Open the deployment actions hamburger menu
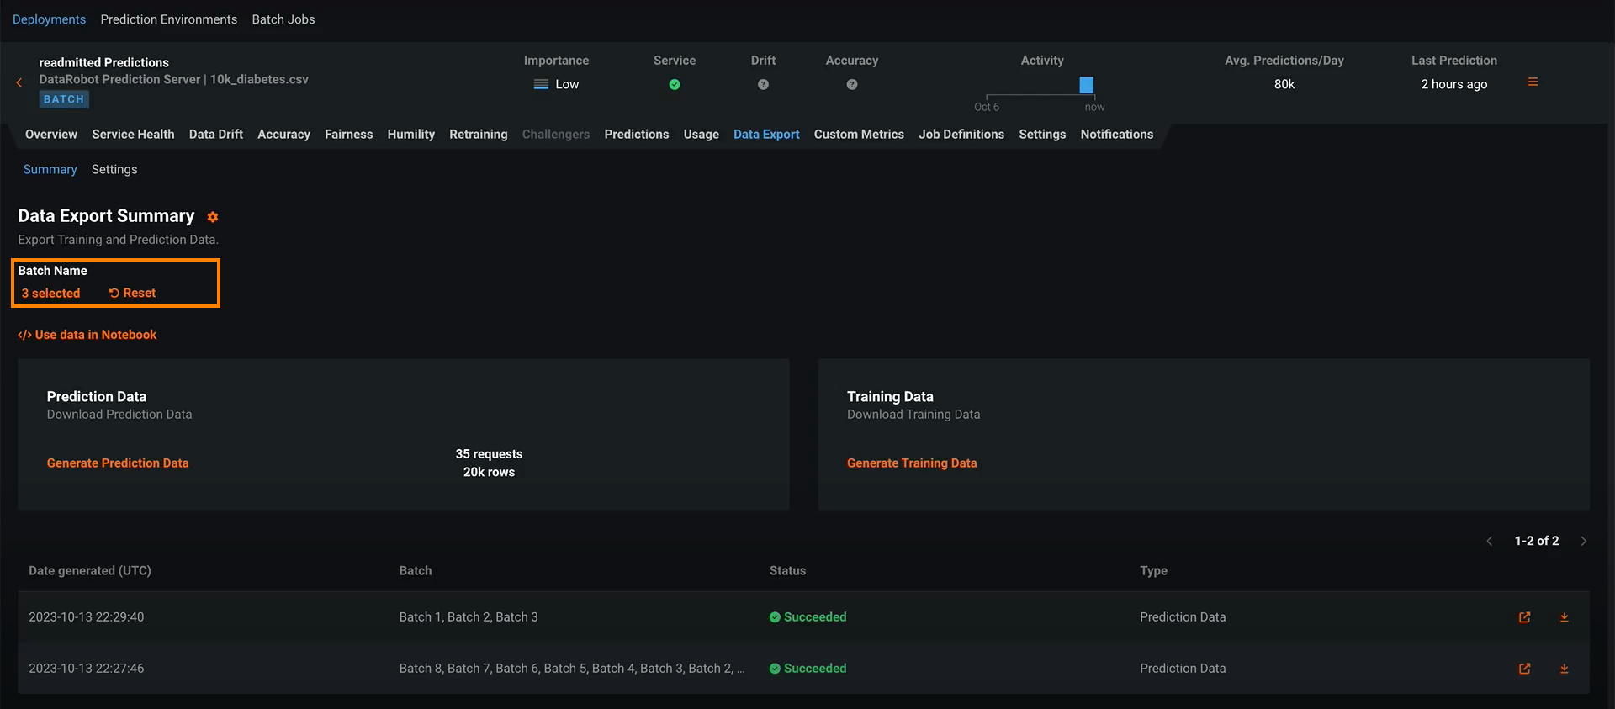Screen dimensions: 1615x709 pos(1533,82)
